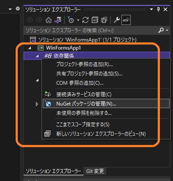
Task: Click the new Solution Explorer view icon
Action: [x=48, y=134]
